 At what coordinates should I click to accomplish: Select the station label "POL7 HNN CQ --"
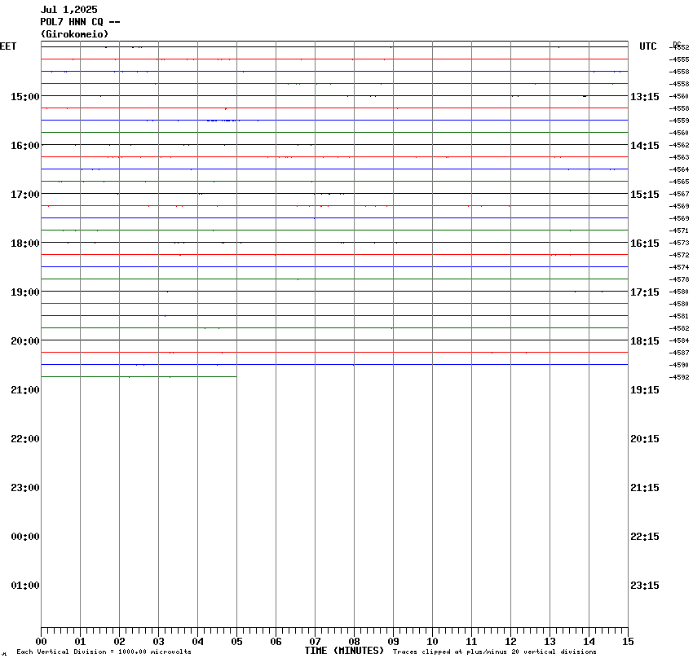tap(80, 22)
